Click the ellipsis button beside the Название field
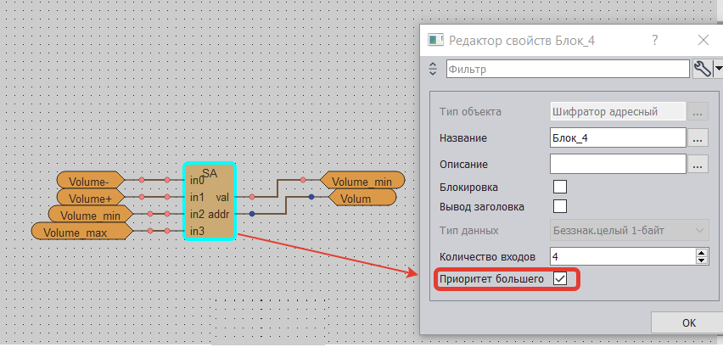 pos(698,137)
